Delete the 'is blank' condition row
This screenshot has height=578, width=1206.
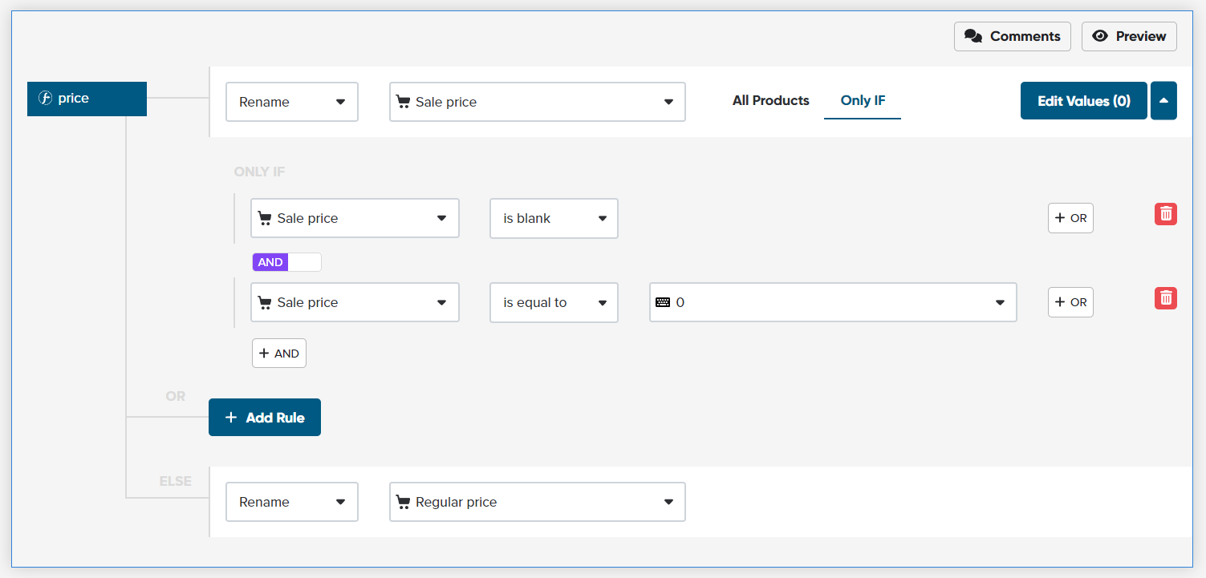[x=1165, y=214]
